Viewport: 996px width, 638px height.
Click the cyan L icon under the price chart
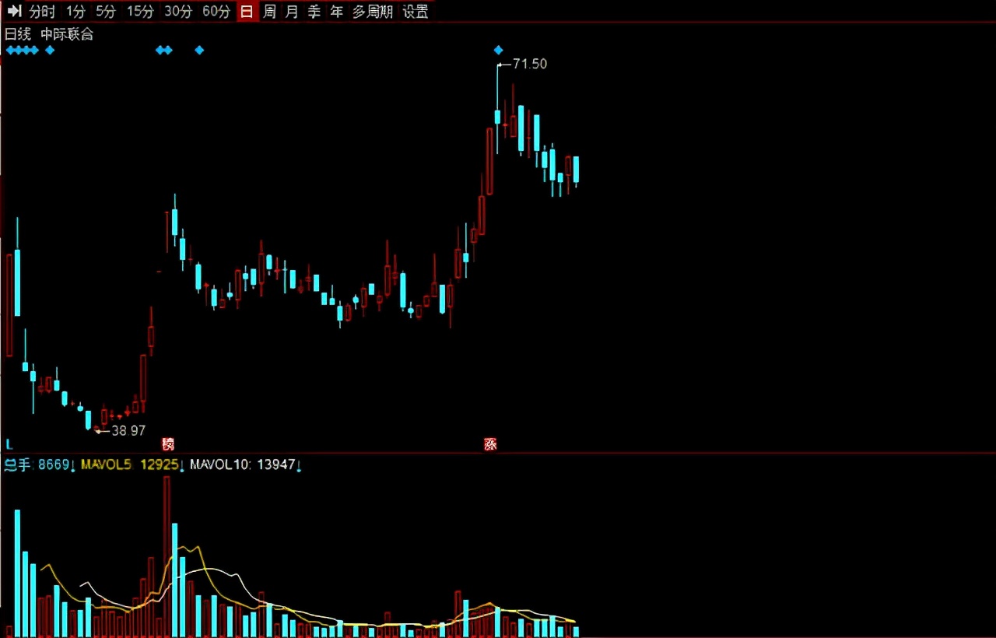click(x=9, y=444)
